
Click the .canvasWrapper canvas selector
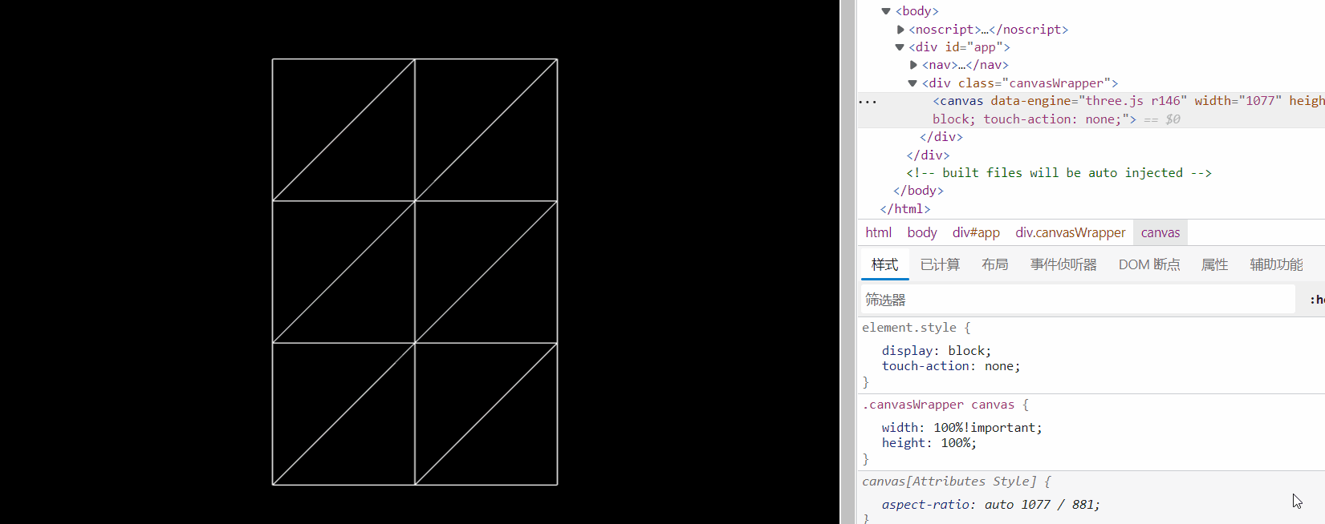938,405
